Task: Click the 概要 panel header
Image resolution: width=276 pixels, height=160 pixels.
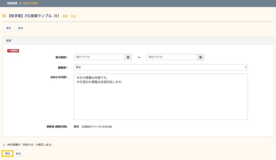Action: 138,40
